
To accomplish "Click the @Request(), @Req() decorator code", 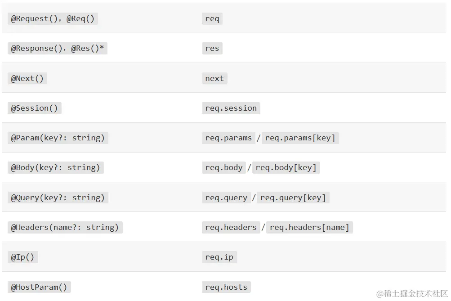I will click(x=53, y=18).
